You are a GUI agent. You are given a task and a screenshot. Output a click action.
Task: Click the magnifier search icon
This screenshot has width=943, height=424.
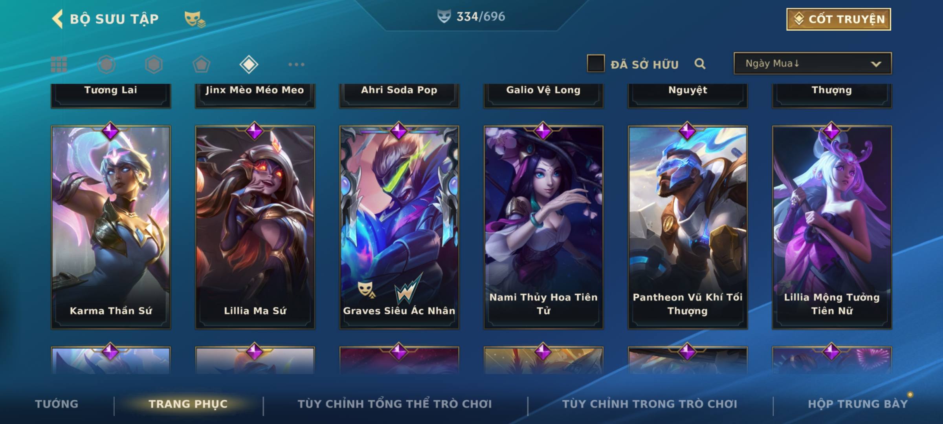[700, 64]
